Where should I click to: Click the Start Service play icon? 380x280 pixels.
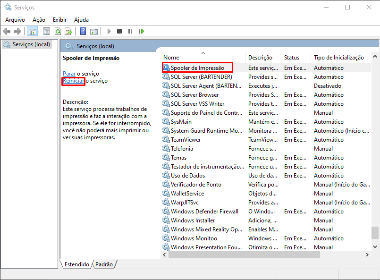click(x=109, y=31)
